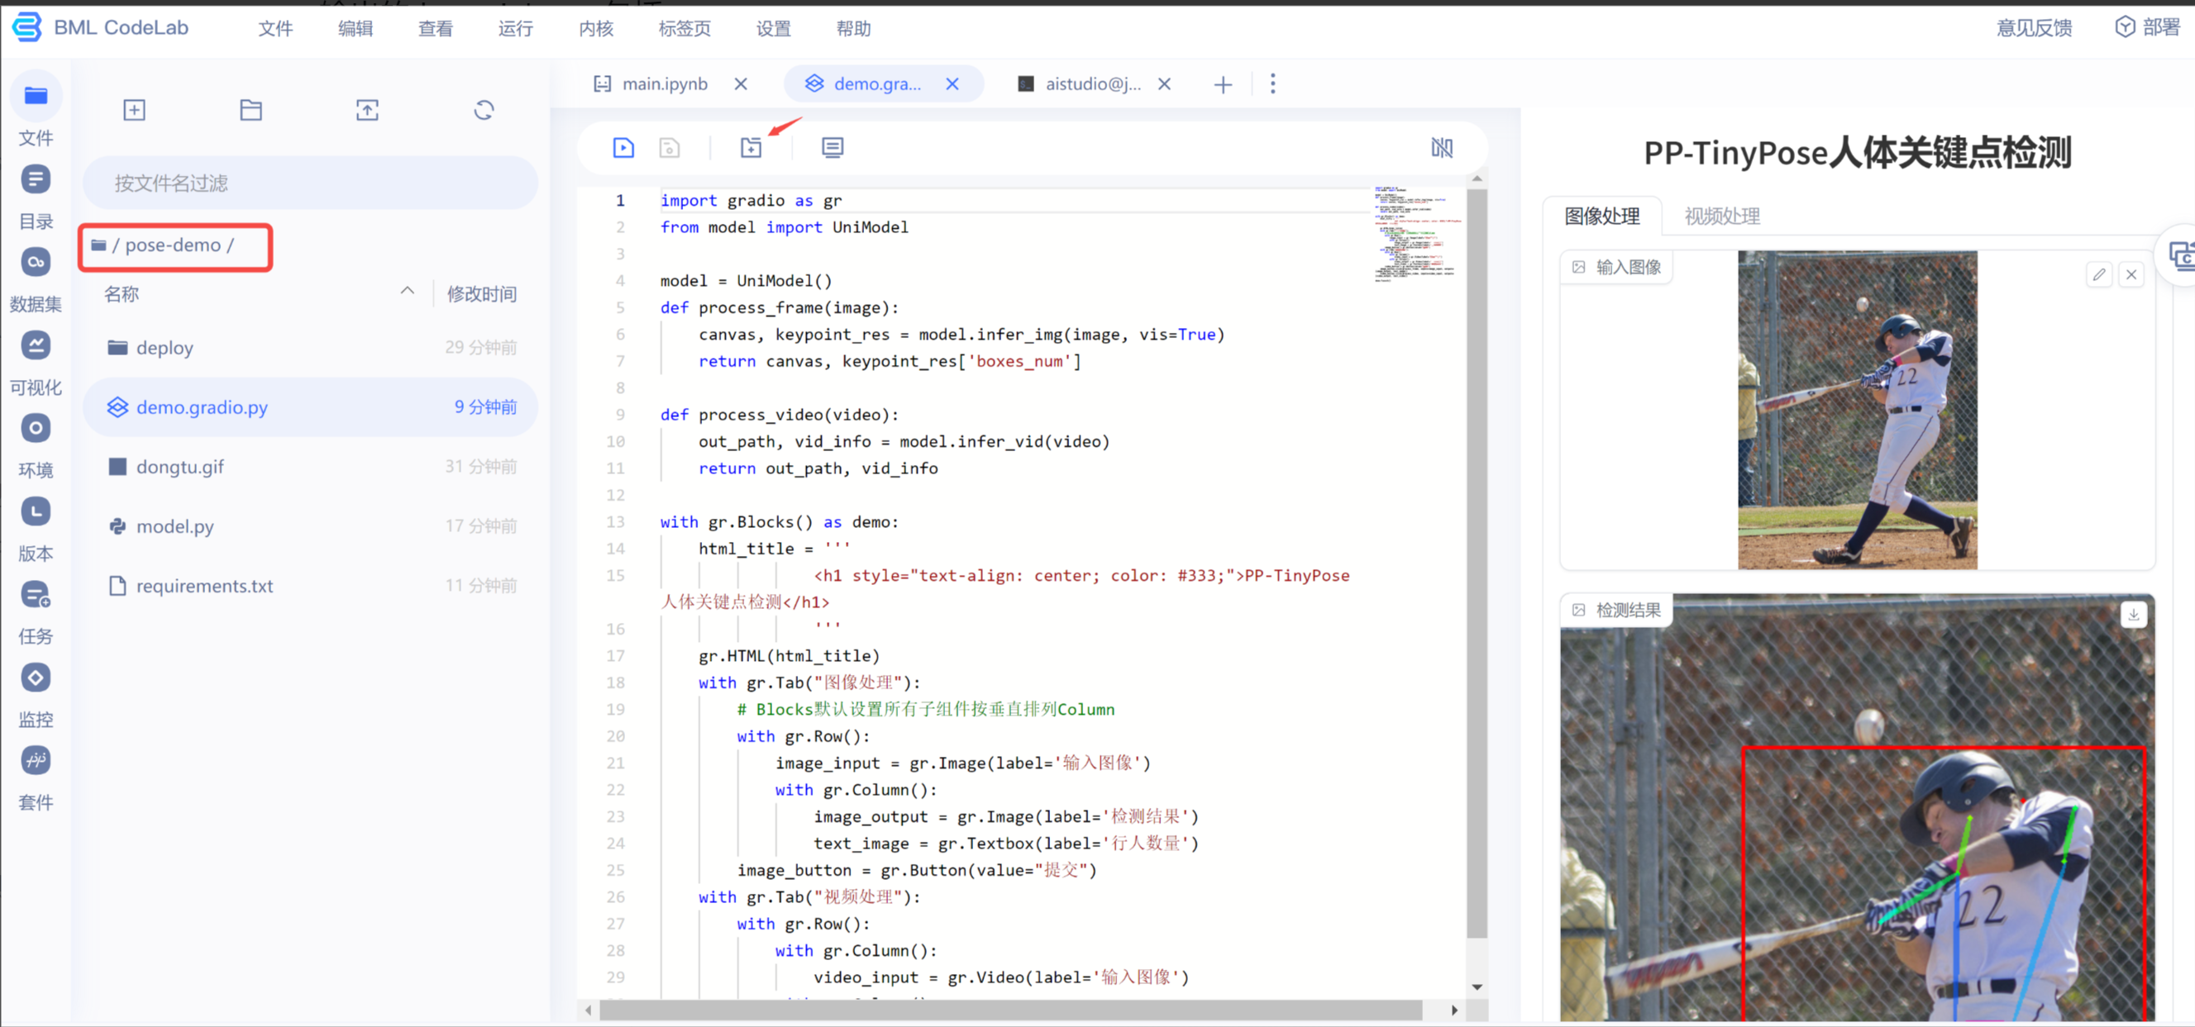Toggle the split preview icon at editor right
2195x1027 pixels.
[1442, 147]
